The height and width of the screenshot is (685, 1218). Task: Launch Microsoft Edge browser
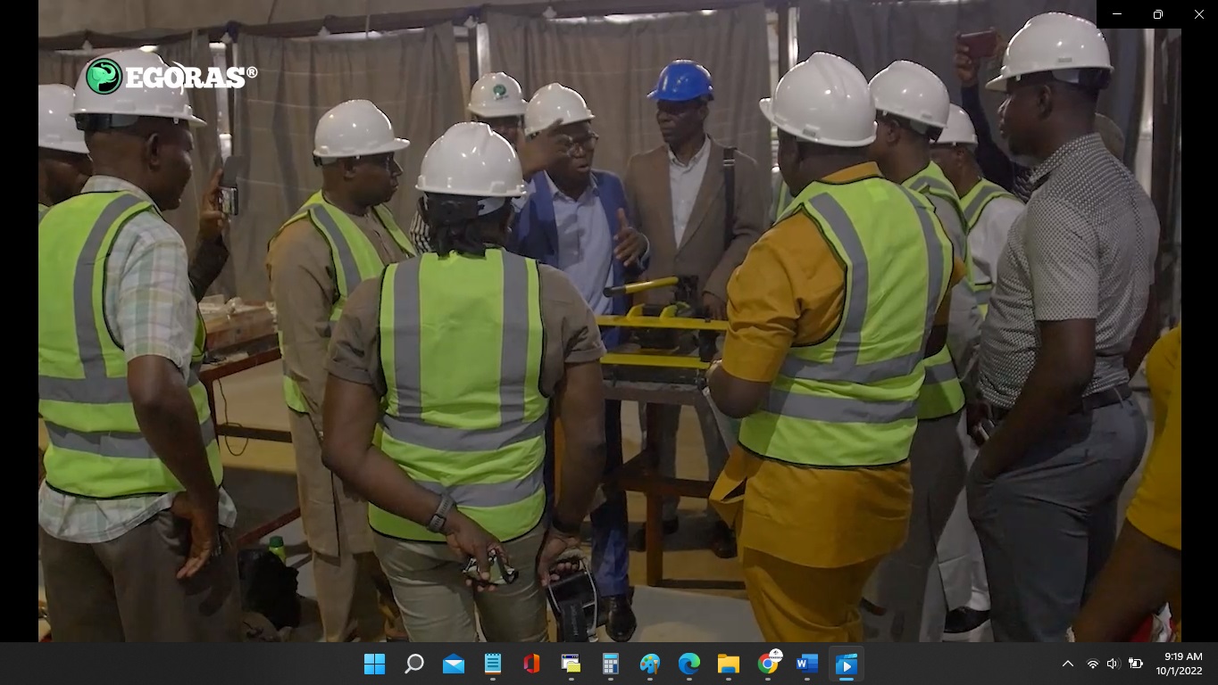(689, 664)
